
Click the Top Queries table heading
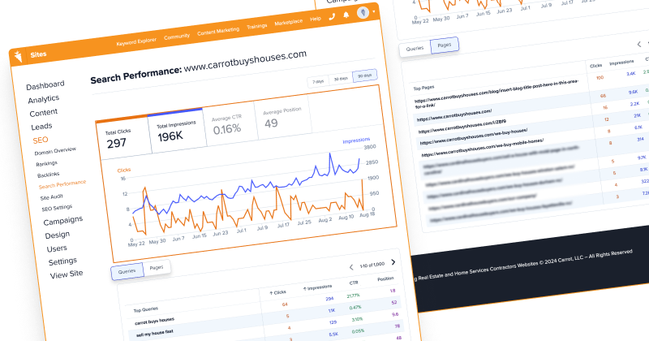[146, 309]
